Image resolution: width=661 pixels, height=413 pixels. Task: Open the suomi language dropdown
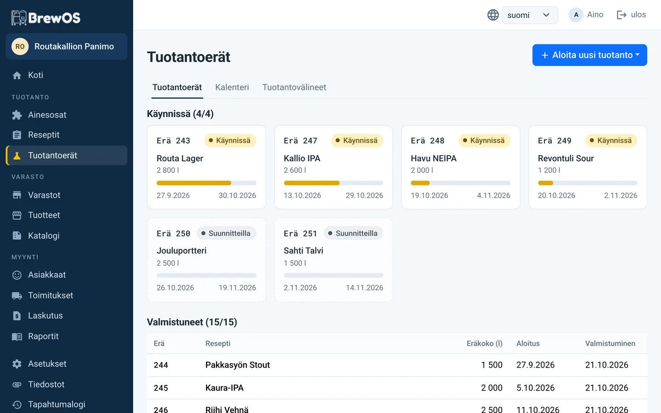click(530, 15)
